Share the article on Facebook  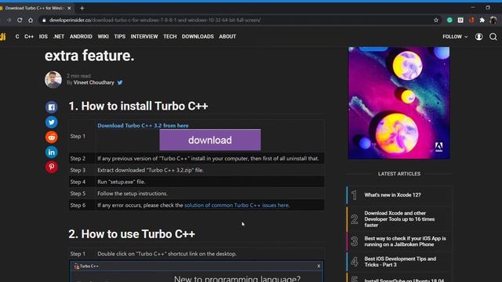click(52, 107)
